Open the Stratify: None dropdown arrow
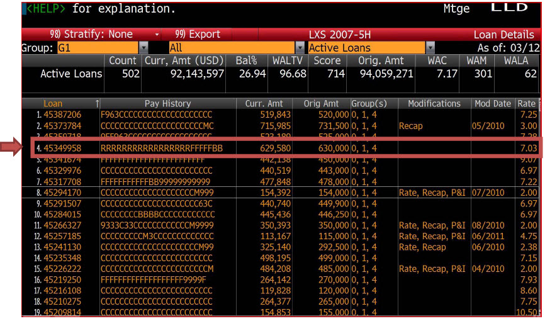 (157, 35)
